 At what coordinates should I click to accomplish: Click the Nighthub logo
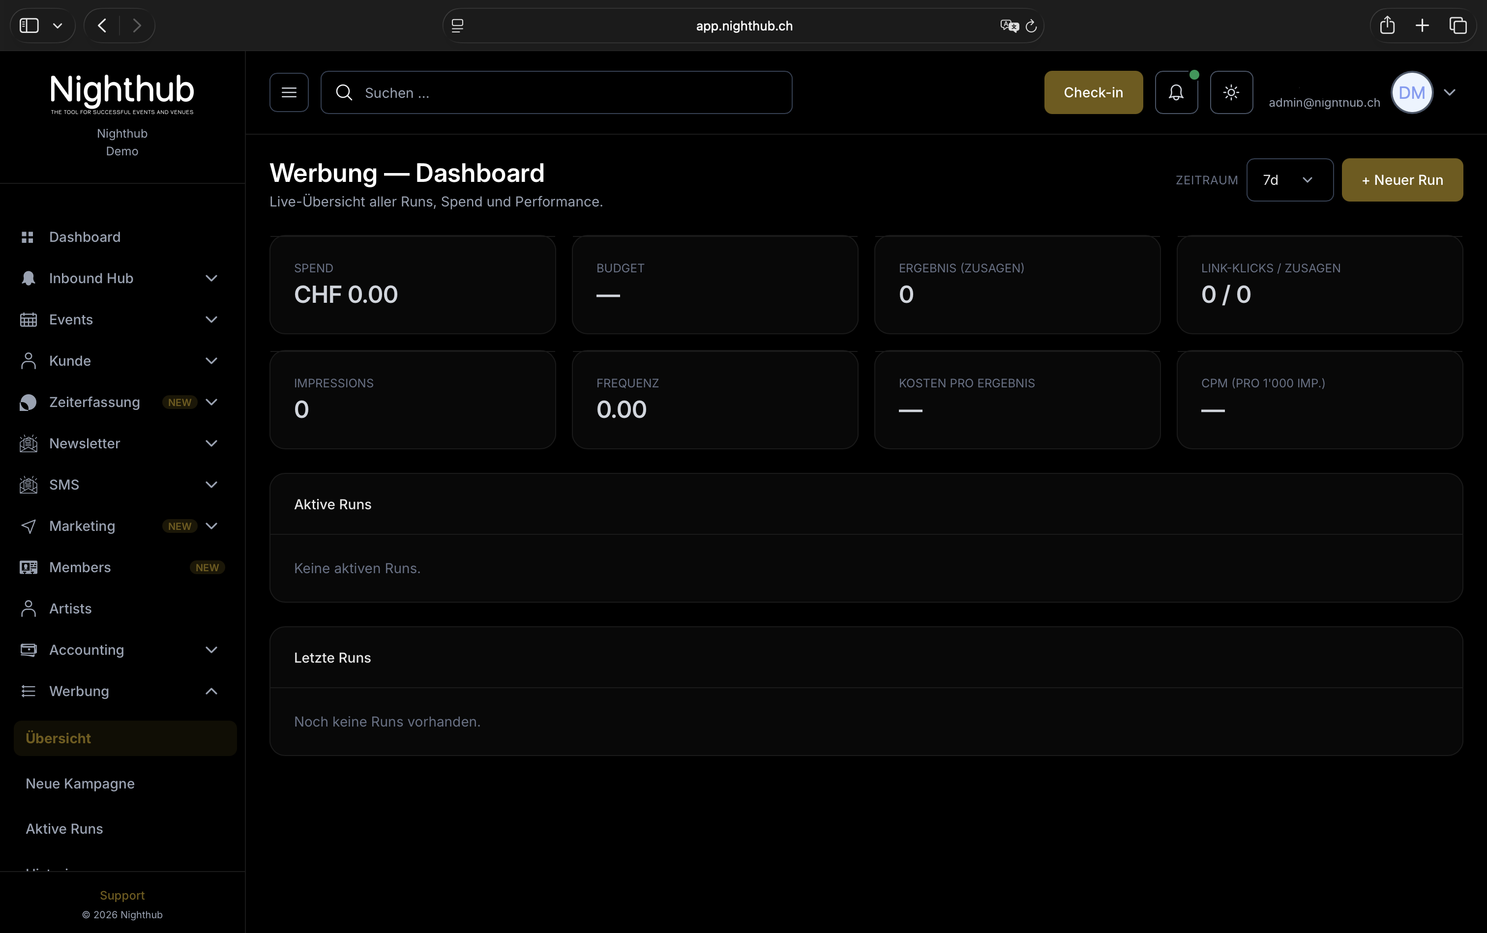coord(122,94)
